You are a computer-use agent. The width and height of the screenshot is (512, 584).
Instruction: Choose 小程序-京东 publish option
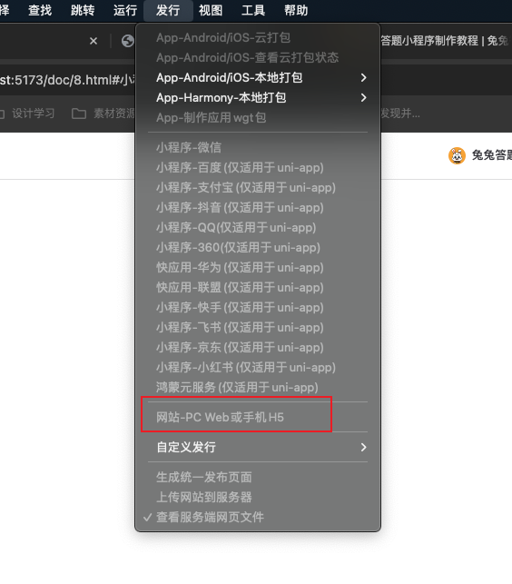(258, 348)
